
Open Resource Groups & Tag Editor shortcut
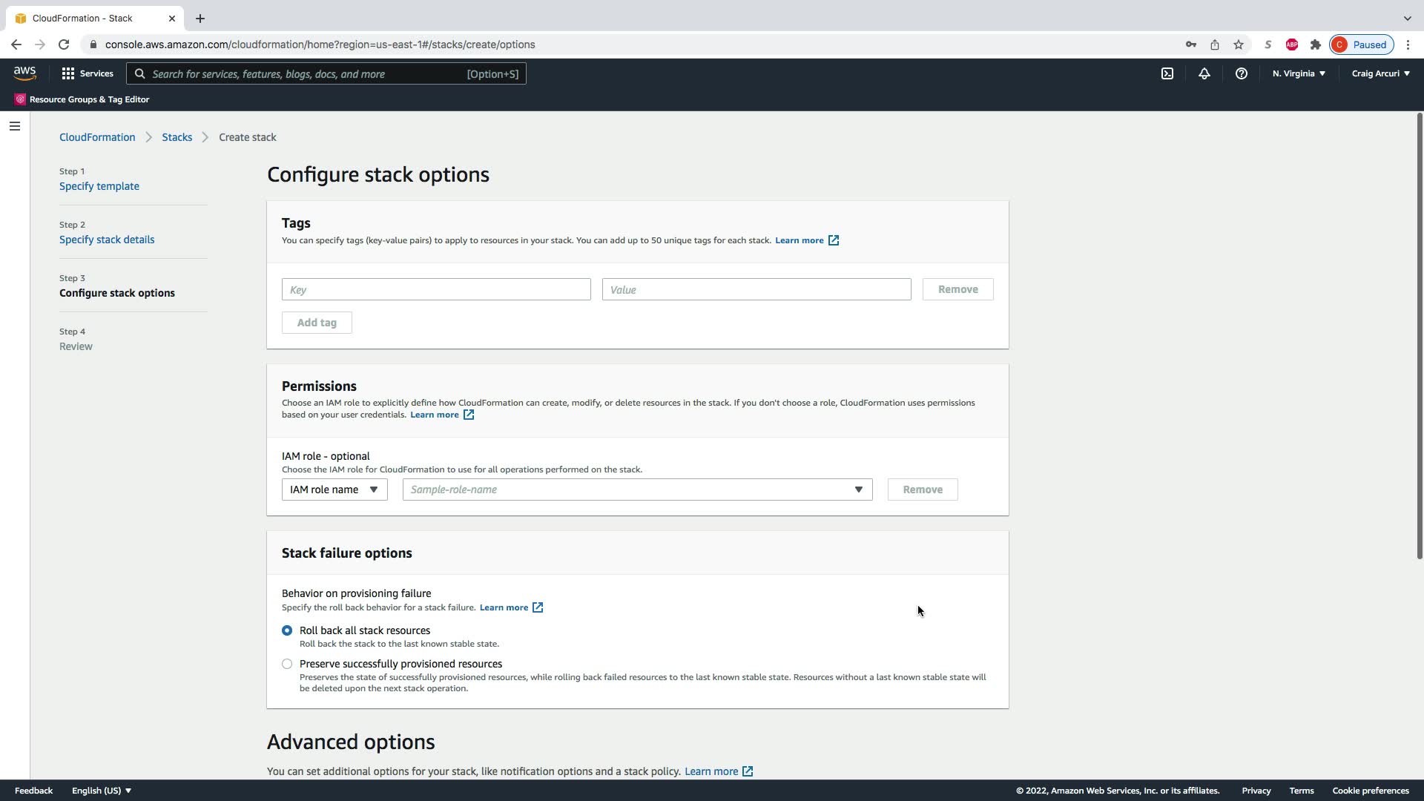82,99
